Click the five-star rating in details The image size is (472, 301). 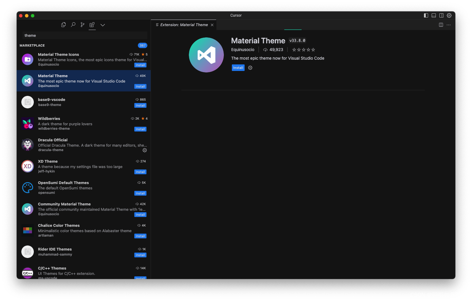pyautogui.click(x=304, y=50)
